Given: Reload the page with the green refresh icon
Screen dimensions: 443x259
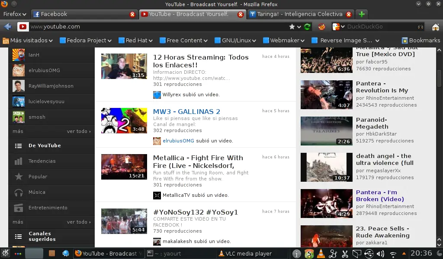Looking at the screenshot, I should (x=307, y=26).
